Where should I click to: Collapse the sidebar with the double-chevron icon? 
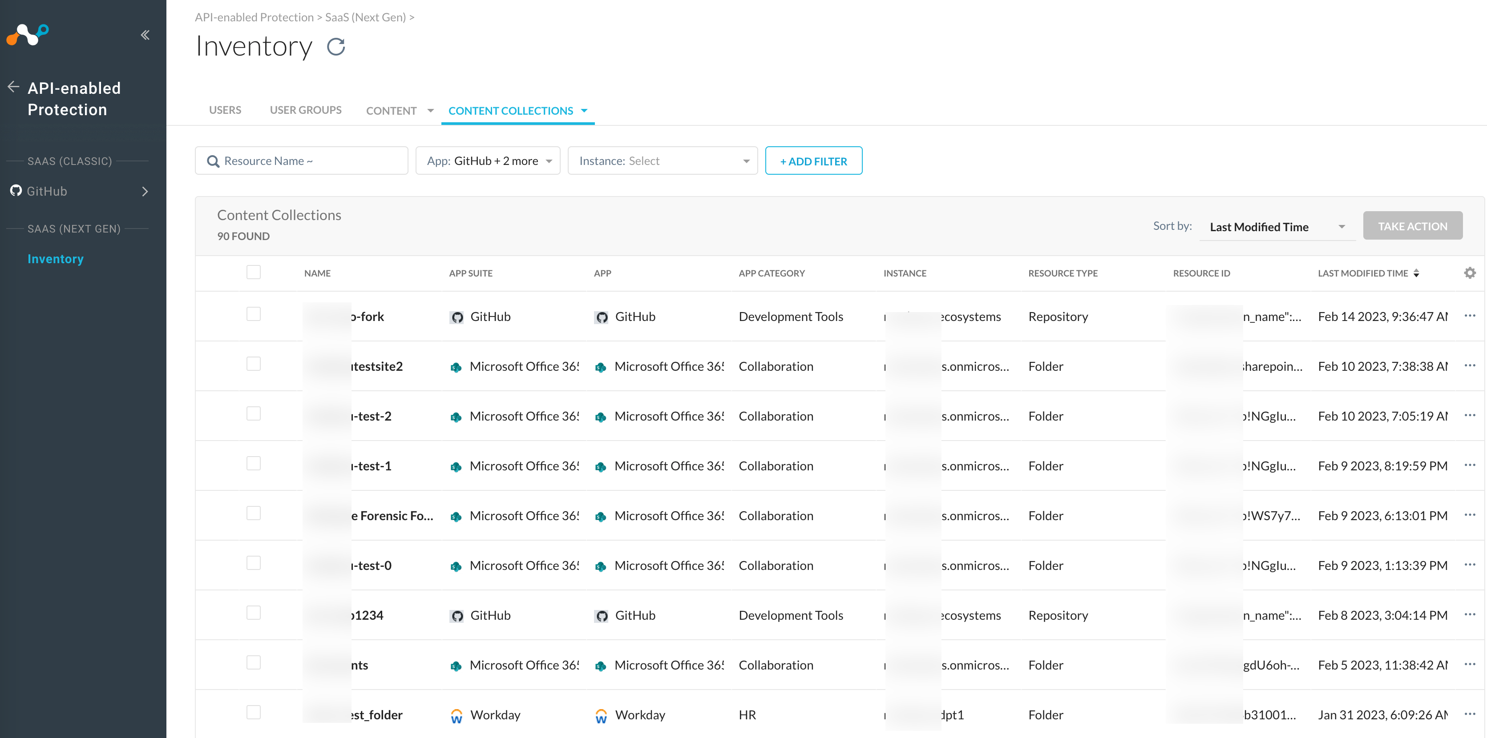pyautogui.click(x=145, y=35)
